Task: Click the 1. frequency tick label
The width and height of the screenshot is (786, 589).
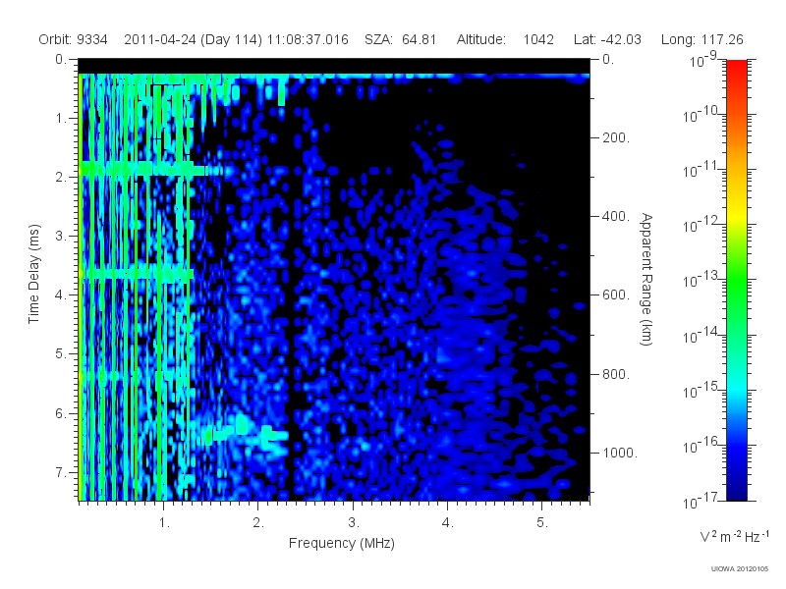Action: click(x=164, y=522)
